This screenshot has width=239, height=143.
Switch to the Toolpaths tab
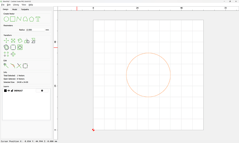click(25, 9)
